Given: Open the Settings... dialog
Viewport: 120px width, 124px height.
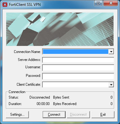Looking at the screenshot, I should click(x=17, y=115).
